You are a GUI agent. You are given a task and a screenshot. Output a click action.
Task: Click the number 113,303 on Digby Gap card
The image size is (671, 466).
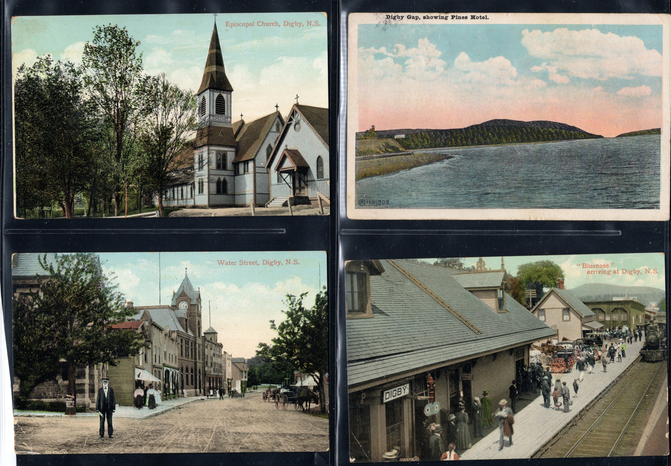click(x=377, y=202)
